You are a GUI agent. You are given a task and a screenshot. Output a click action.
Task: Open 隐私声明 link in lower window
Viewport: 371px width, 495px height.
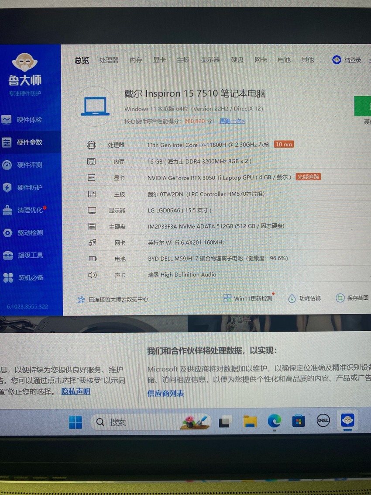(x=76, y=391)
